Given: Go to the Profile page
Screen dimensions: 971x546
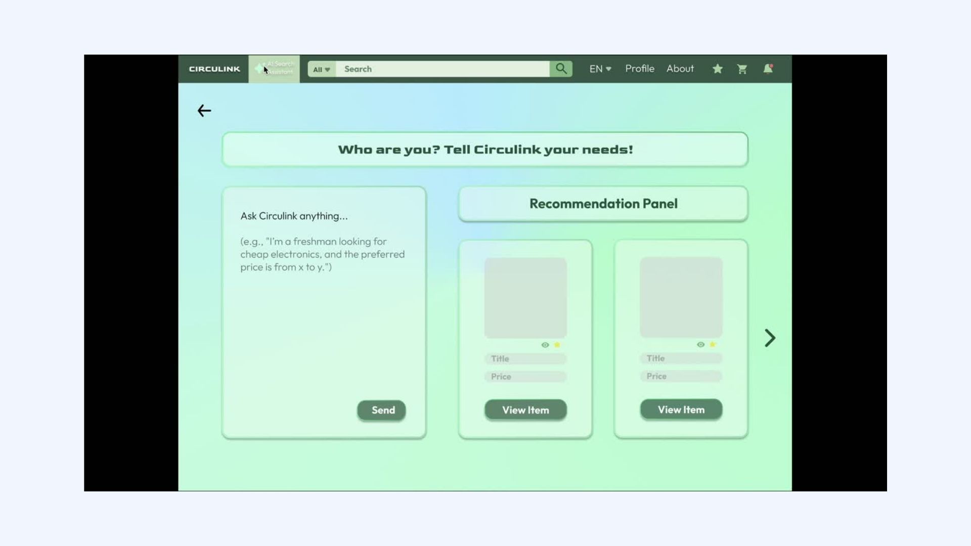Looking at the screenshot, I should coord(639,69).
